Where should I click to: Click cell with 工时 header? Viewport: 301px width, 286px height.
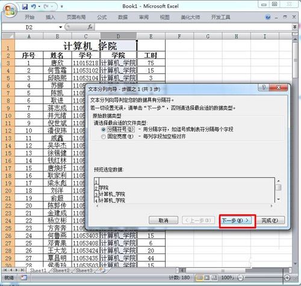tap(150, 55)
